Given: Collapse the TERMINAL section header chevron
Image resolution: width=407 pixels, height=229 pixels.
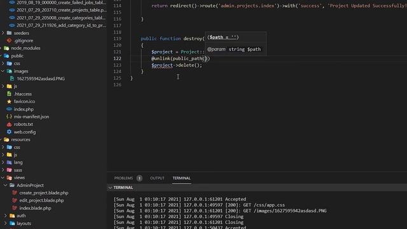Looking at the screenshot, I should (x=110, y=188).
